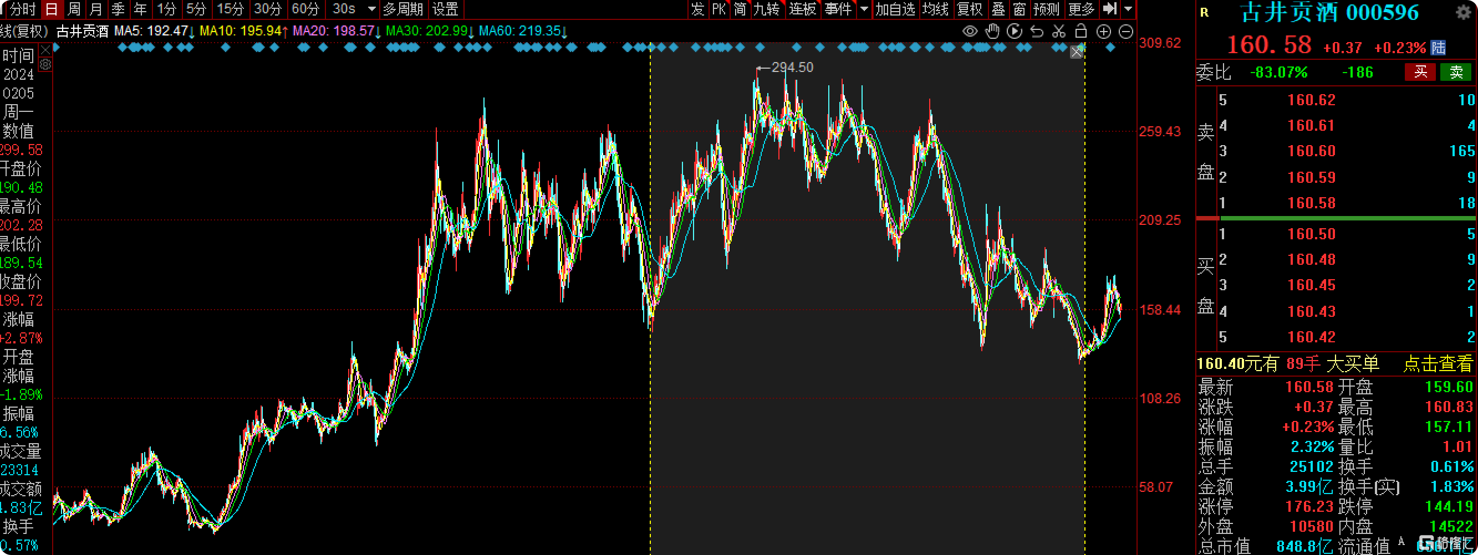Toggle the eye visibility icon above chart
Screen dimensions: 1478x555
(970, 32)
